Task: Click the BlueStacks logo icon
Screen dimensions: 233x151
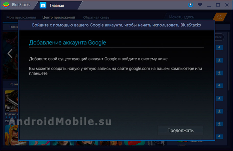Action: click(x=6, y=5)
